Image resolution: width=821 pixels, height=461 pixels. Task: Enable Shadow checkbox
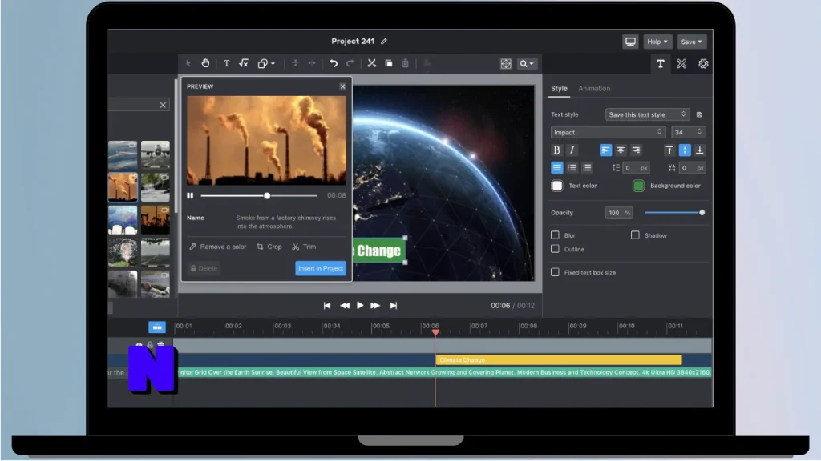[635, 235]
